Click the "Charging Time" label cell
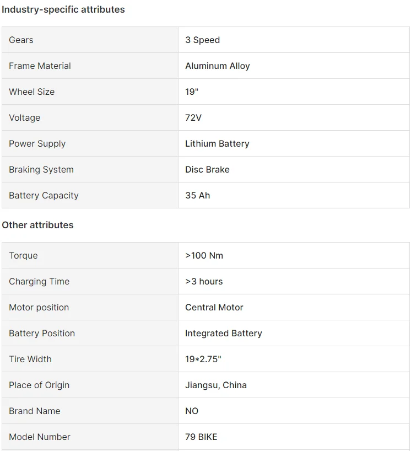This screenshot has height=451, width=411. point(39,282)
